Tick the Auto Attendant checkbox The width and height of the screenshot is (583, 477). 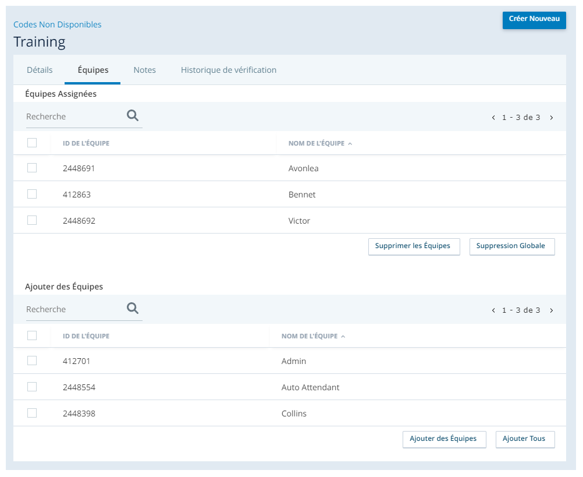click(x=32, y=387)
